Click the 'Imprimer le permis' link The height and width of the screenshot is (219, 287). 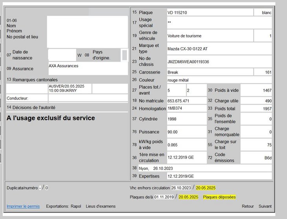pyautogui.click(x=23, y=206)
